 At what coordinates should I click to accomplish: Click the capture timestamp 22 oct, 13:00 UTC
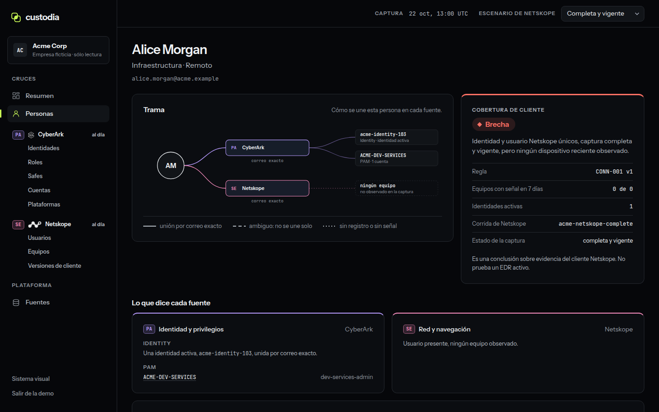438,14
